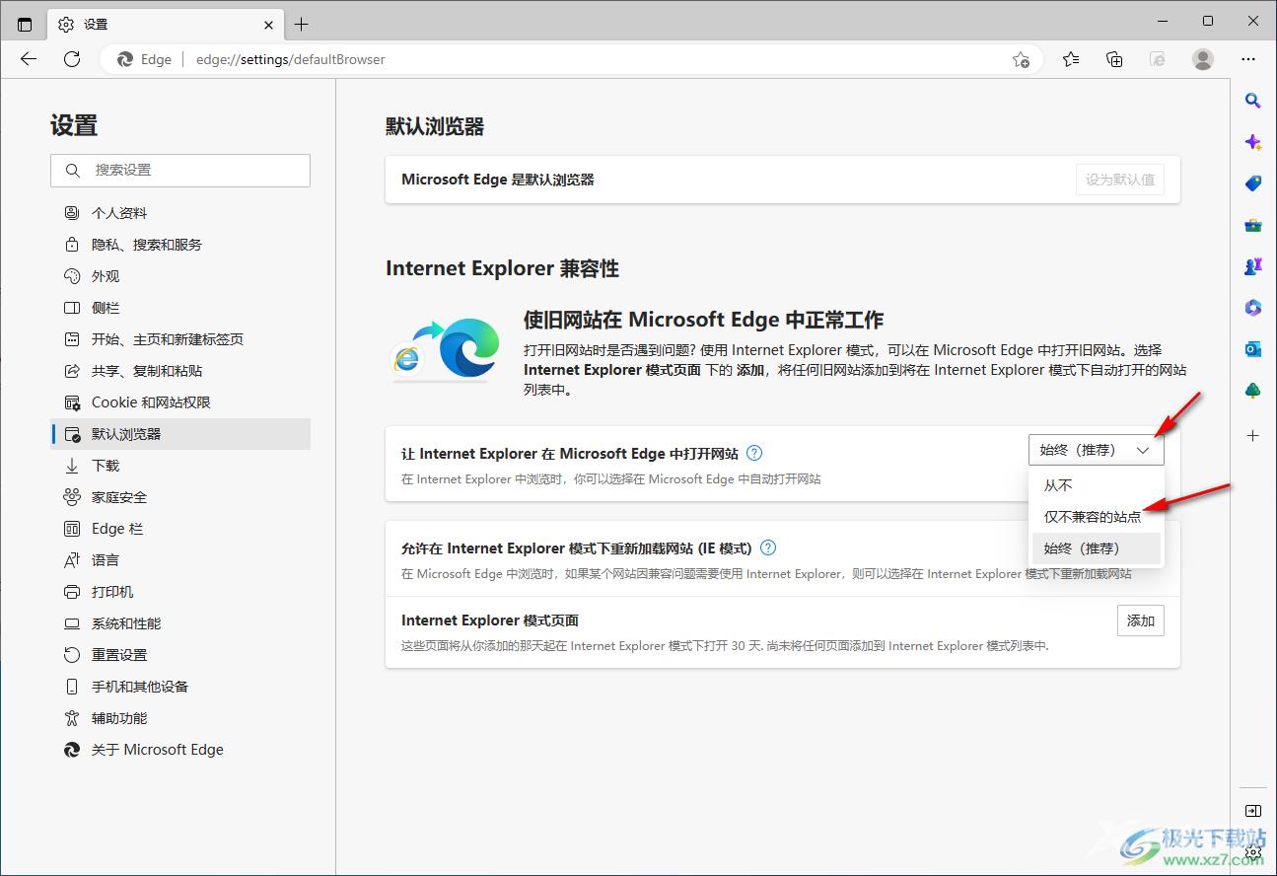Click the Internet Explorer 兼容性 heading
This screenshot has width=1277, height=876.
pos(502,268)
